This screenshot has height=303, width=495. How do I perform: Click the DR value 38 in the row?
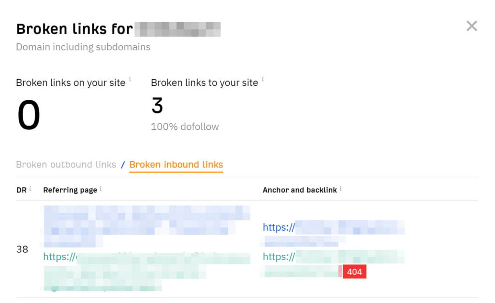click(x=22, y=249)
